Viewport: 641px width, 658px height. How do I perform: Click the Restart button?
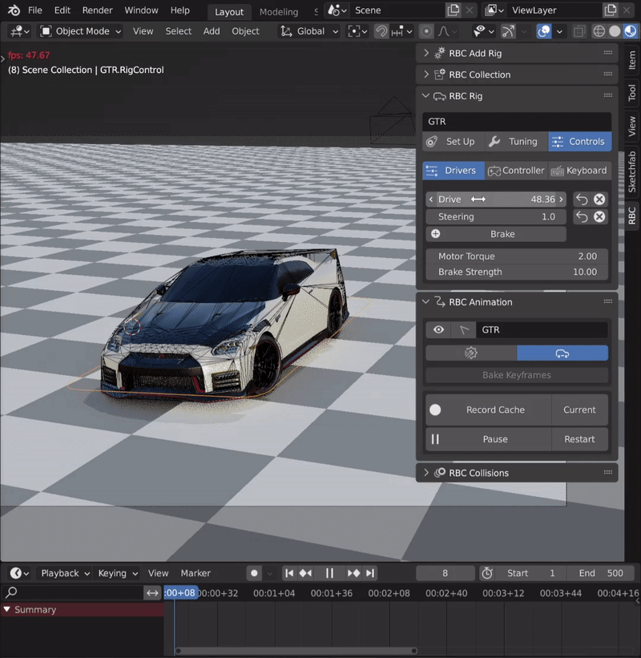(580, 439)
